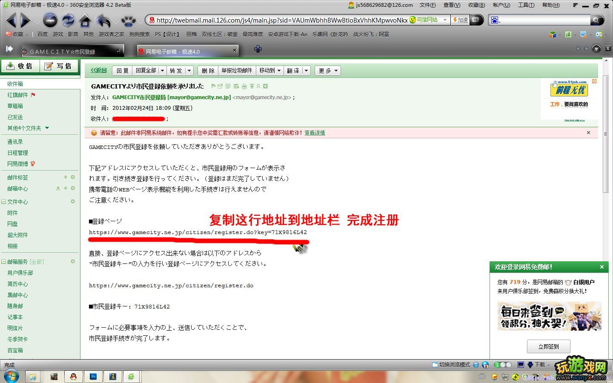Click the print icon beside email subject
Screen dimensions: 613x383
[244, 86]
